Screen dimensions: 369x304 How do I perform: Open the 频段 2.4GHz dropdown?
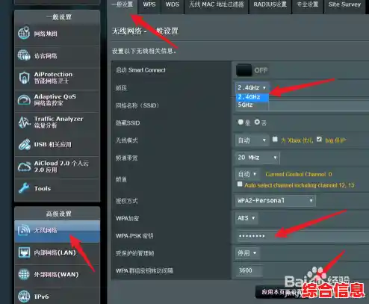tap(252, 87)
